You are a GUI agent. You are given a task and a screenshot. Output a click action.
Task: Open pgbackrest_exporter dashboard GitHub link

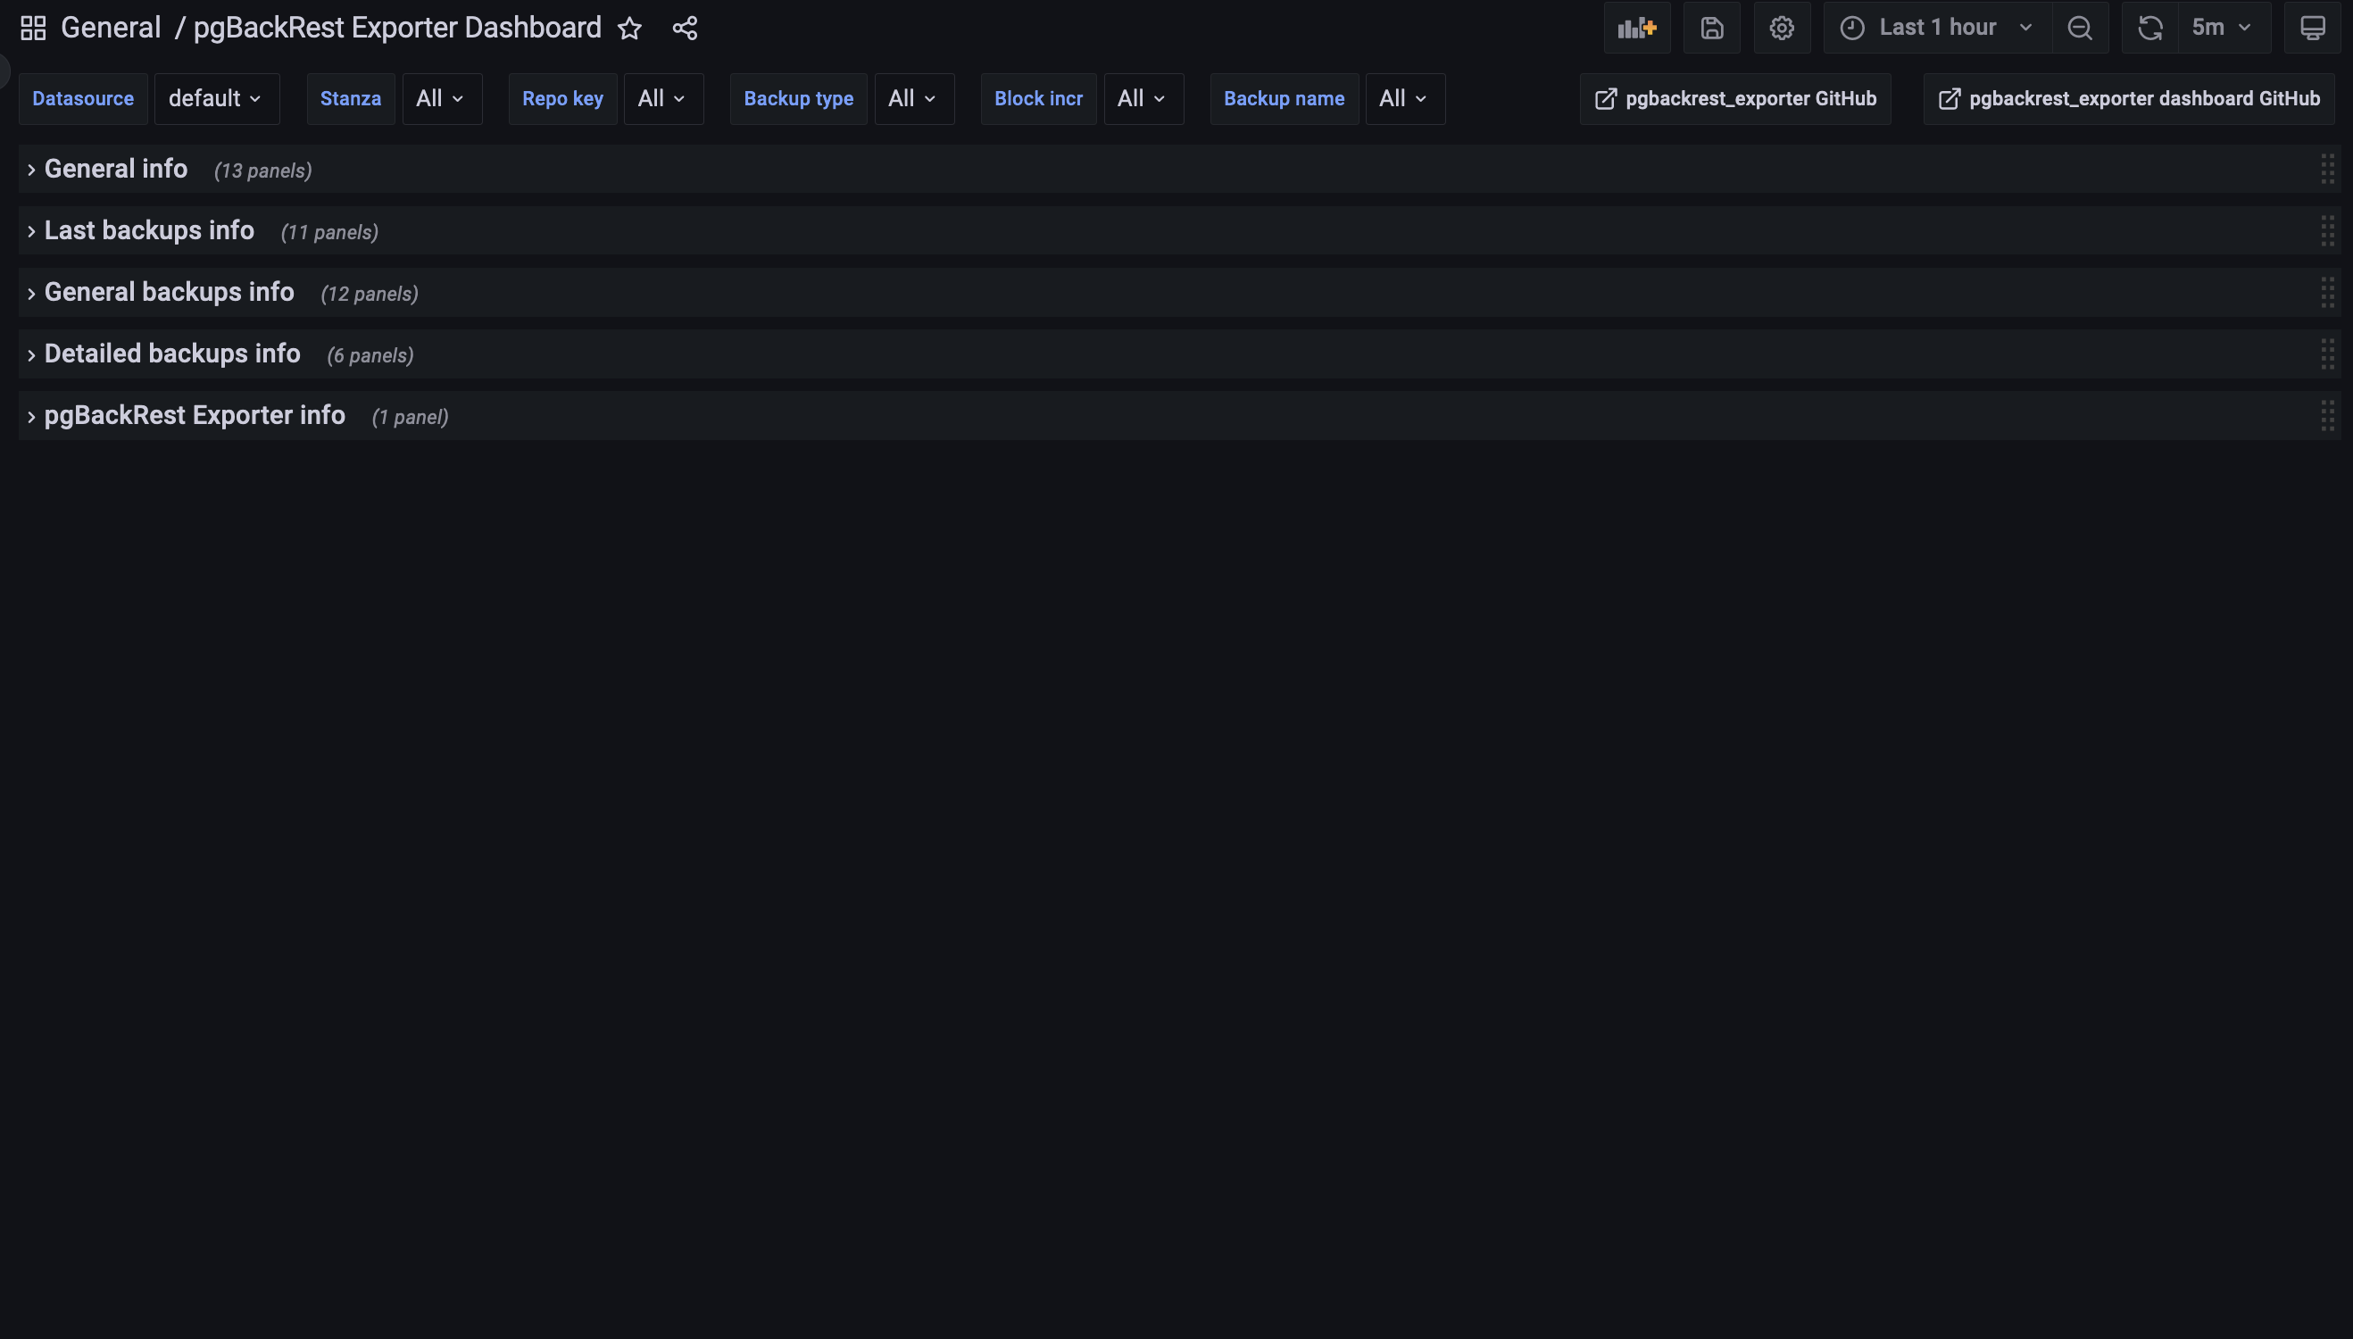[x=2129, y=98]
